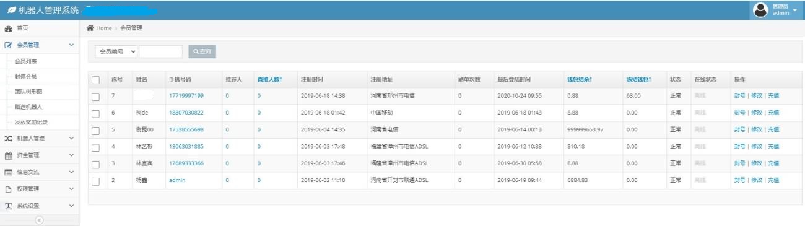The image size is (805, 226).
Task: Open phone number 13063031885 link
Action: pyautogui.click(x=186, y=147)
